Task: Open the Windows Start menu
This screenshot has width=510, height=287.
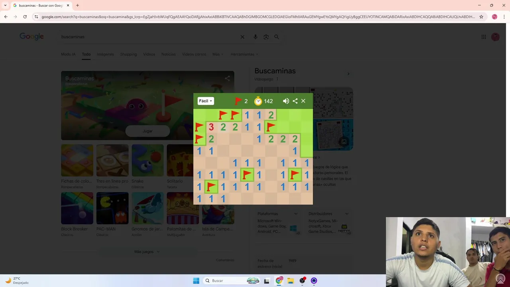Action: tap(196, 281)
